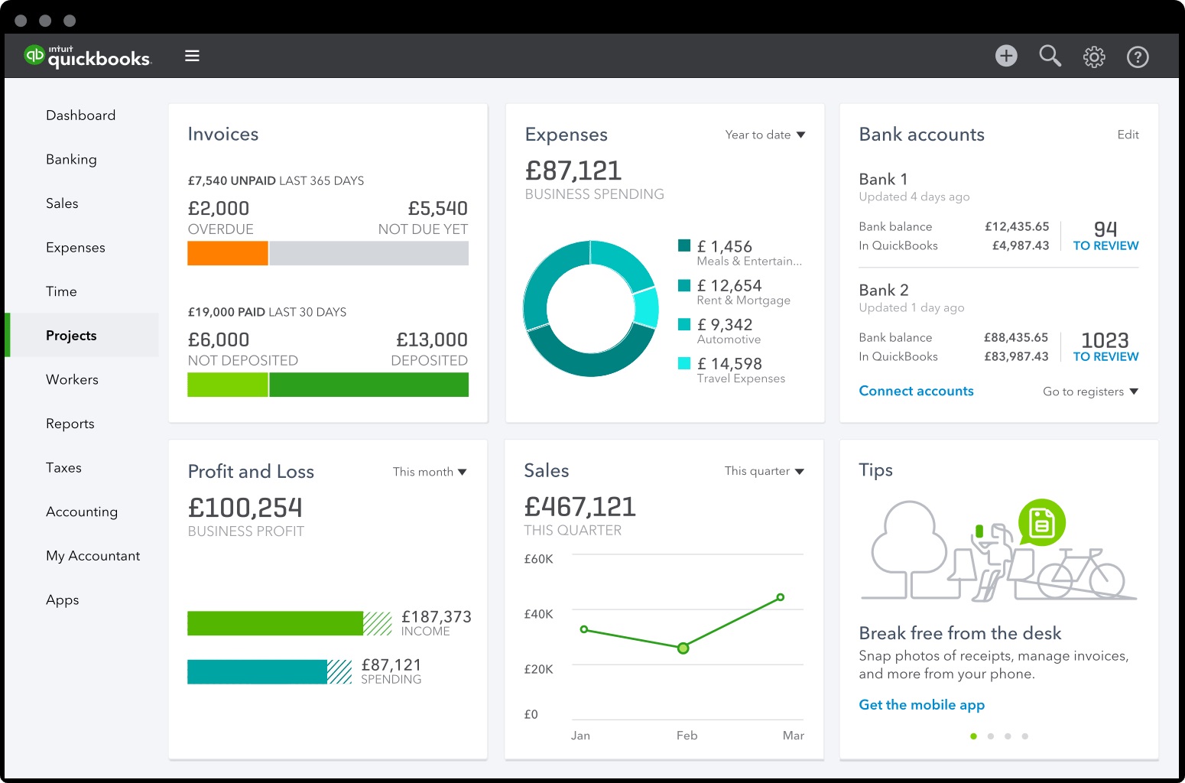
Task: Go to the Dashboard page
Action: pyautogui.click(x=80, y=115)
